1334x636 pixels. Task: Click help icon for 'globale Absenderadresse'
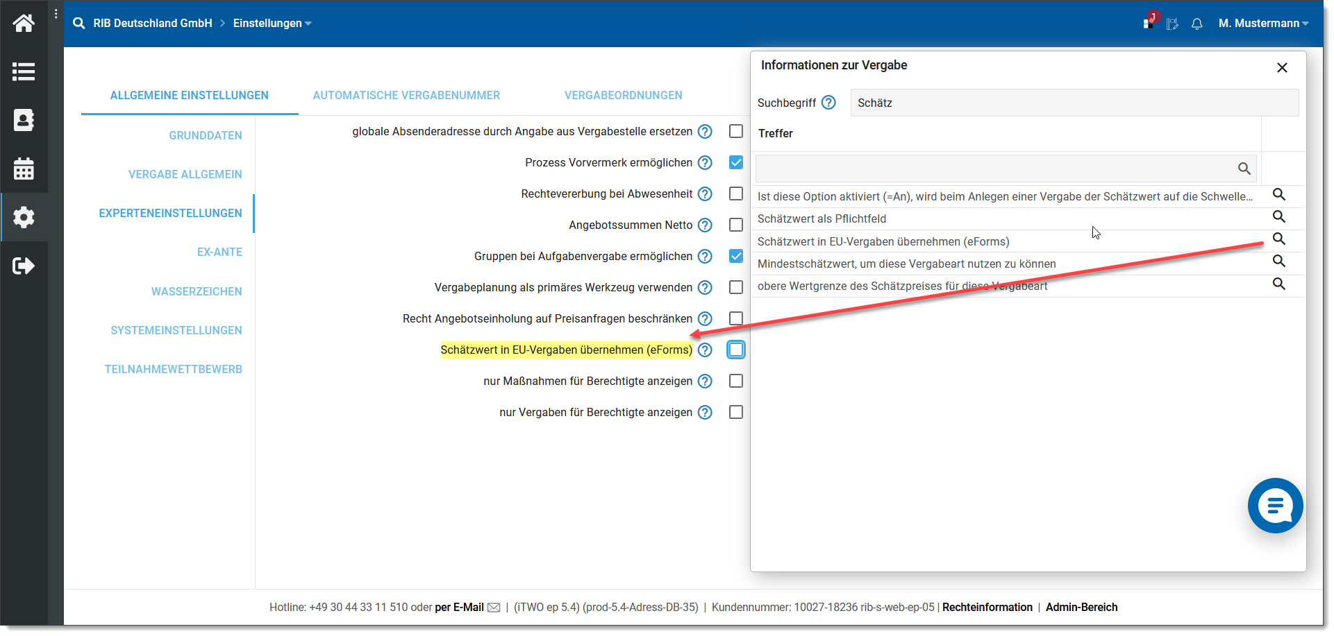pyautogui.click(x=705, y=131)
